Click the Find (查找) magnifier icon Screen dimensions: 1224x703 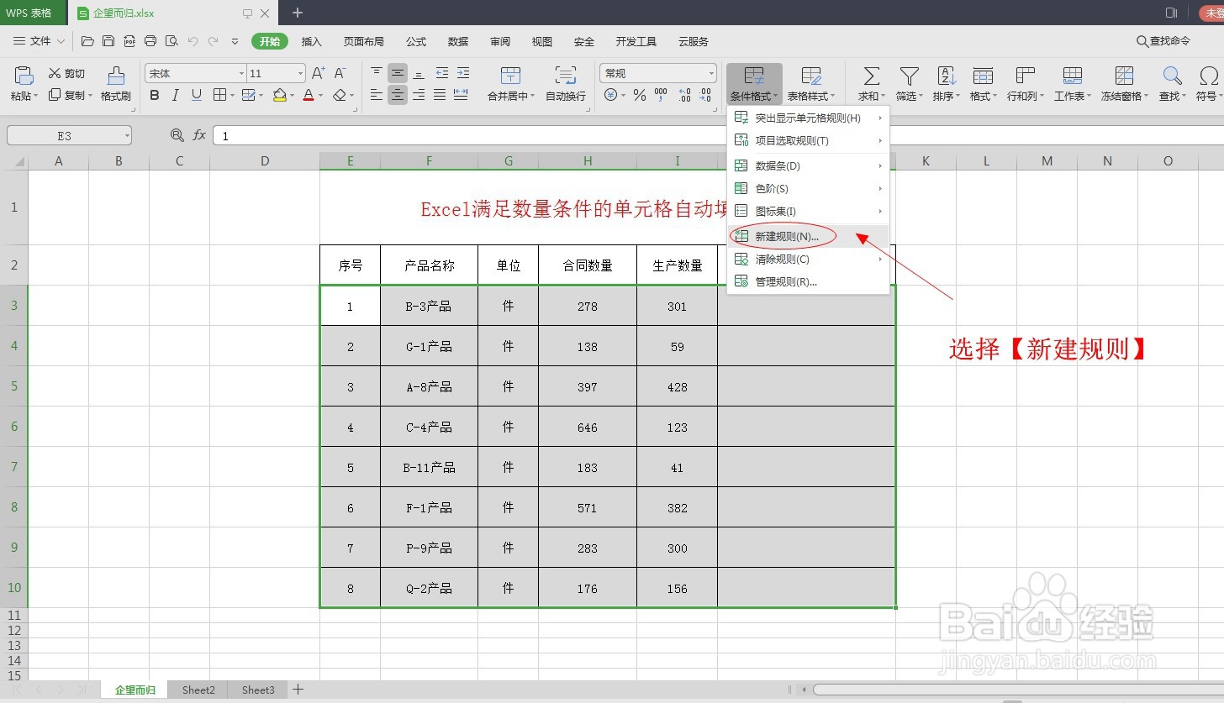coord(1172,76)
